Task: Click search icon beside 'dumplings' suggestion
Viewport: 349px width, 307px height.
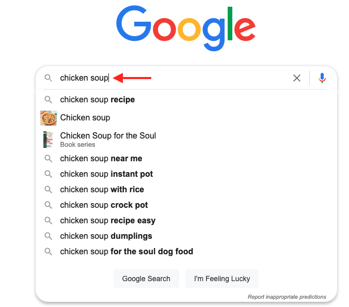Action: click(x=48, y=236)
